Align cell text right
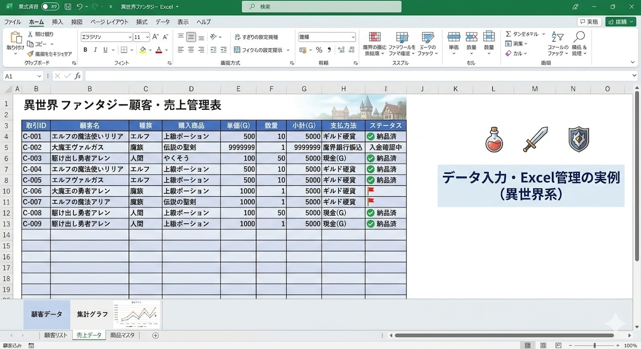Viewport: 641px width, 349px height. point(201,50)
